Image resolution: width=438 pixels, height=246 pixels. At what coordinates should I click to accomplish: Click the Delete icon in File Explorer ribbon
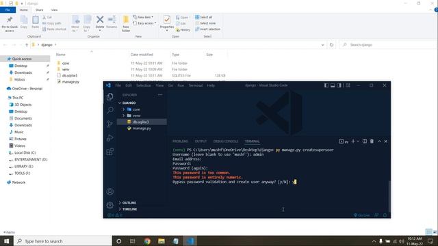(x=100, y=23)
